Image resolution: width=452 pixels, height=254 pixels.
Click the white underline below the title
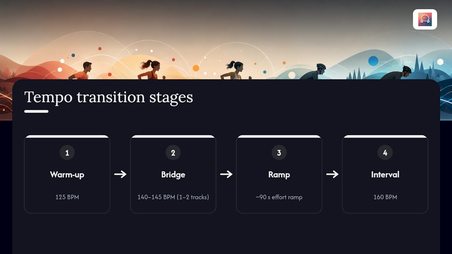[36, 111]
